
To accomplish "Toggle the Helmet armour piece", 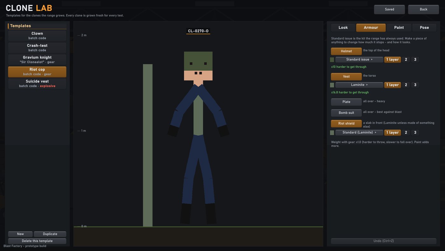I will click(x=346, y=51).
